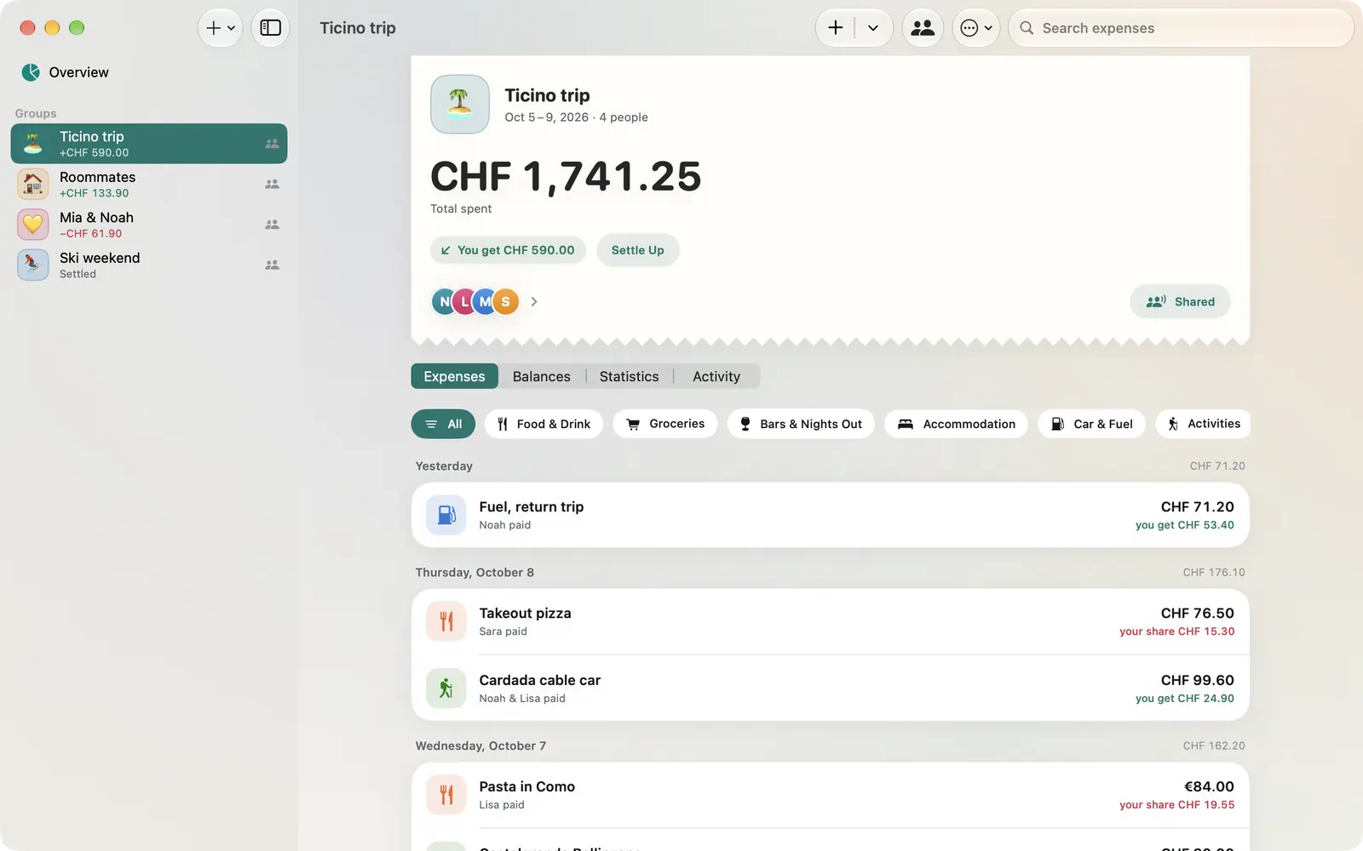Filter expenses by Activities

[1203, 424]
